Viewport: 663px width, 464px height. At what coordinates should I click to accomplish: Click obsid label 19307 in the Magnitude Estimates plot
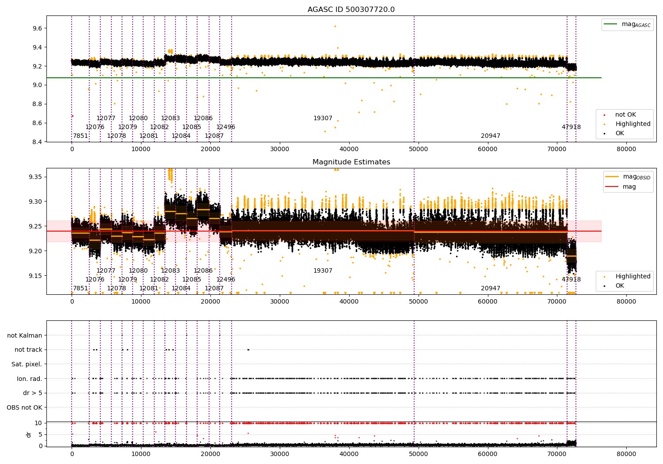pos(323,271)
